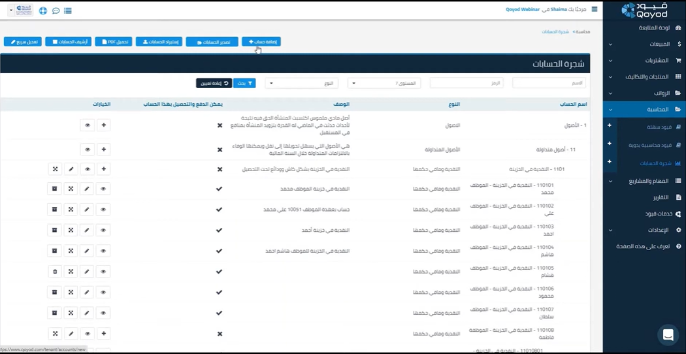The width and height of the screenshot is (686, 354).
Task: Click تعديل سريع quick edit button
Action: [x=23, y=42]
